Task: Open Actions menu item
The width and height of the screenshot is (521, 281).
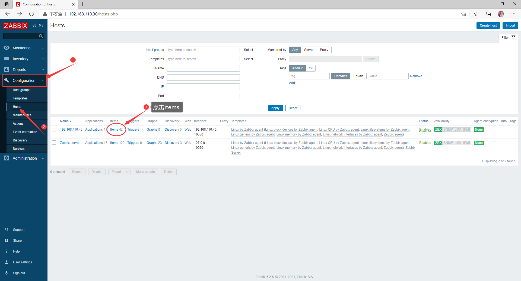Action: (x=18, y=124)
